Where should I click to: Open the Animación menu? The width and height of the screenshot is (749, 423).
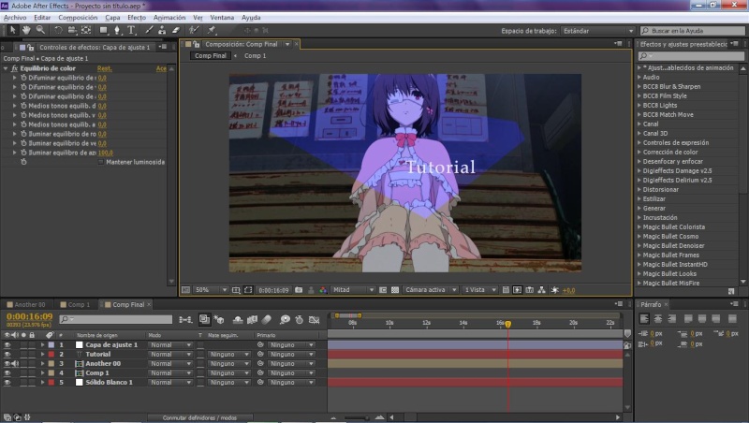(169, 18)
